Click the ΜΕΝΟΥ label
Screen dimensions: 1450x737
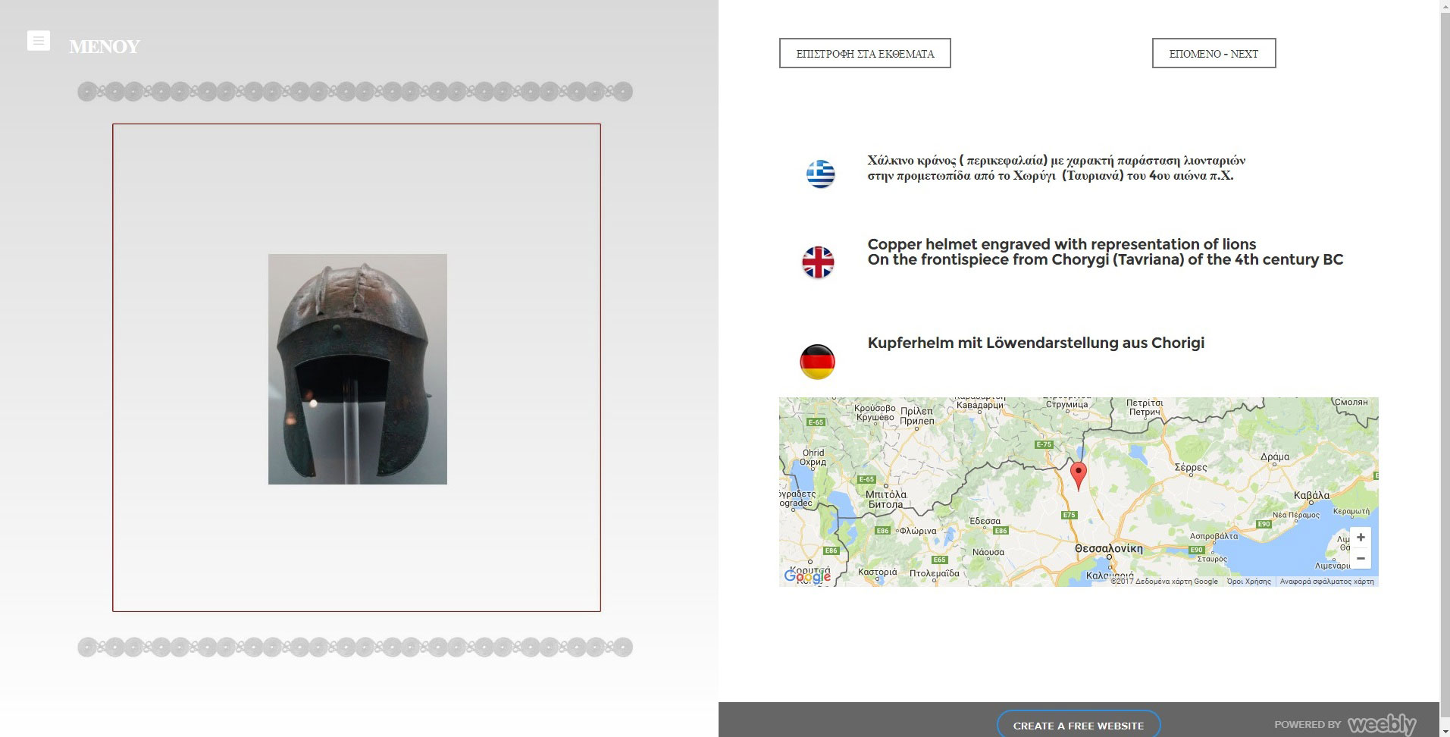point(105,47)
